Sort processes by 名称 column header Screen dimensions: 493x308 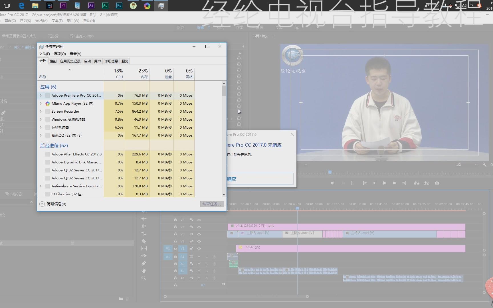coord(71,74)
